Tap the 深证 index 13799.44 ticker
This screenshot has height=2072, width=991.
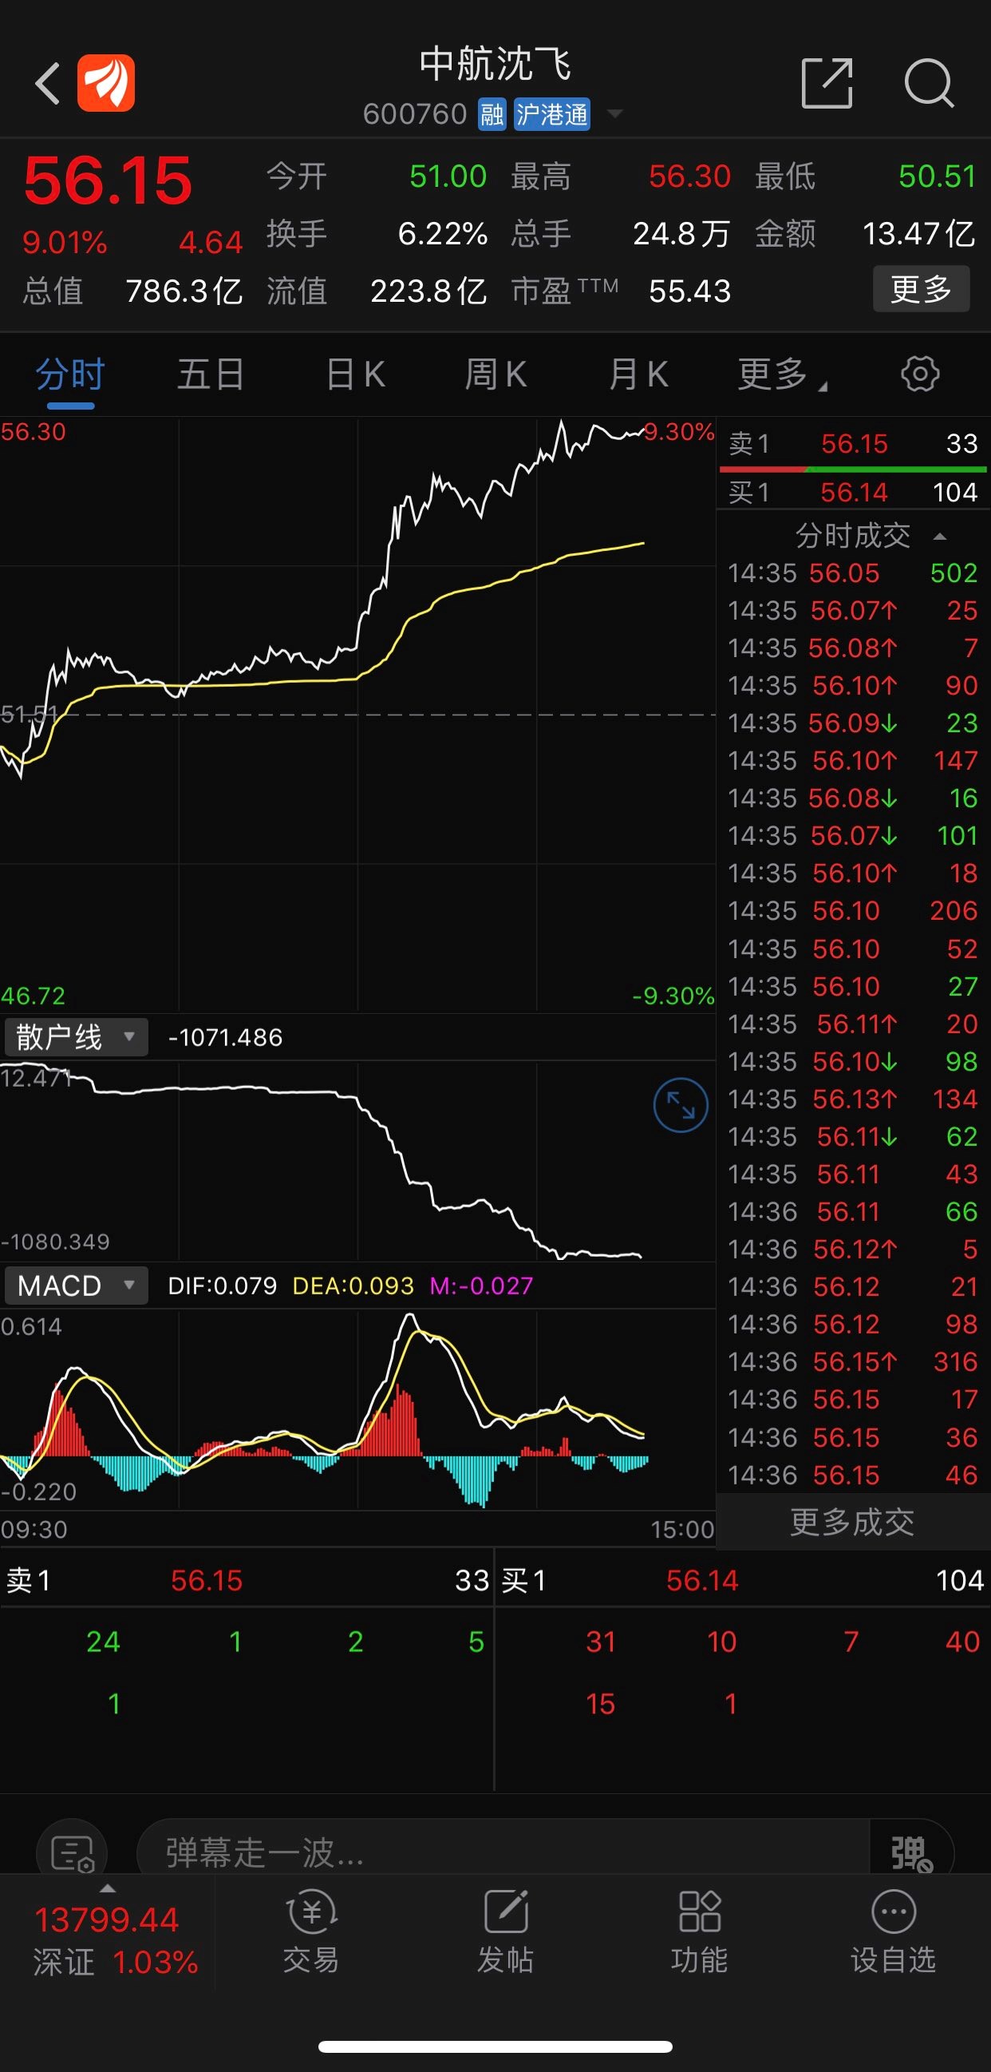(107, 1940)
